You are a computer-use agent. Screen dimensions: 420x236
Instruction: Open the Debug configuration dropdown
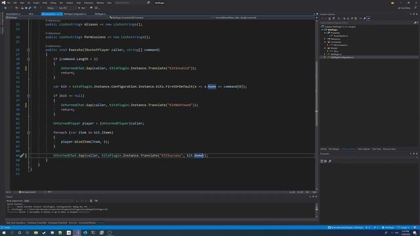(51, 8)
